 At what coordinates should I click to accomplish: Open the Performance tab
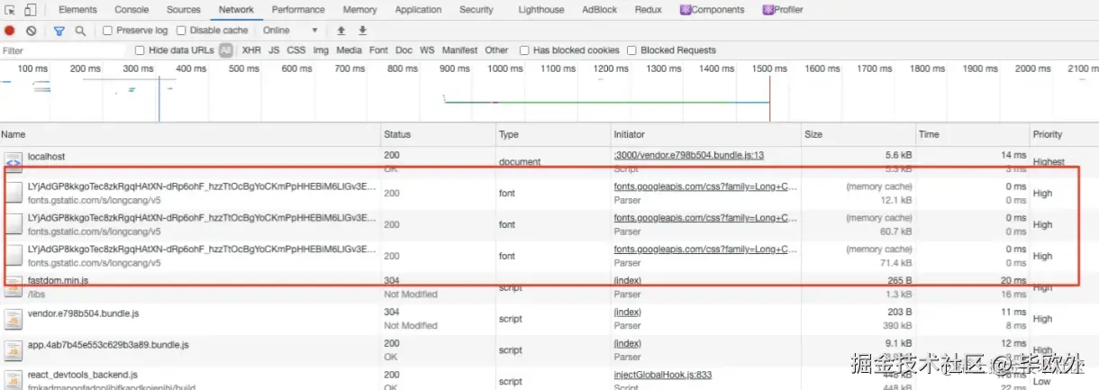pos(298,10)
